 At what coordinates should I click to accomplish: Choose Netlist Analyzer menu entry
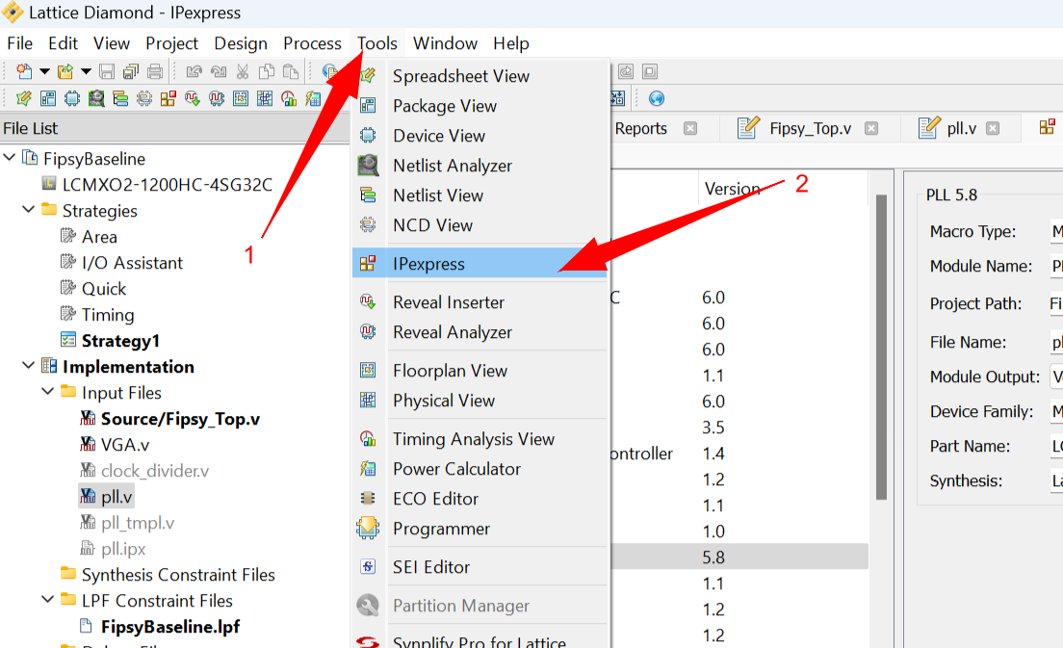(x=480, y=166)
